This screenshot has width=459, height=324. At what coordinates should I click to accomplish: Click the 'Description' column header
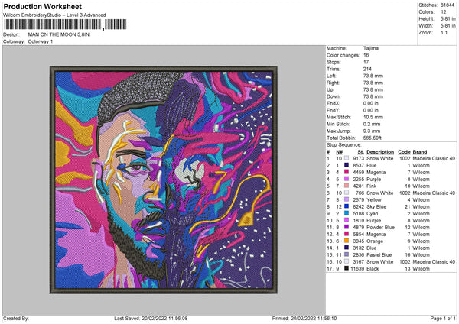coord(380,152)
